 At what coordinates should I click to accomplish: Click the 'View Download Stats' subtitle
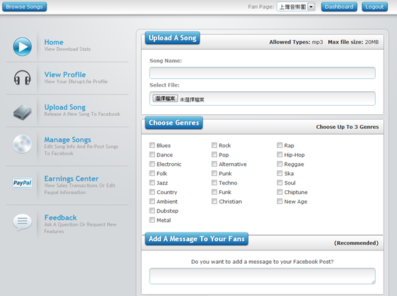(x=67, y=49)
